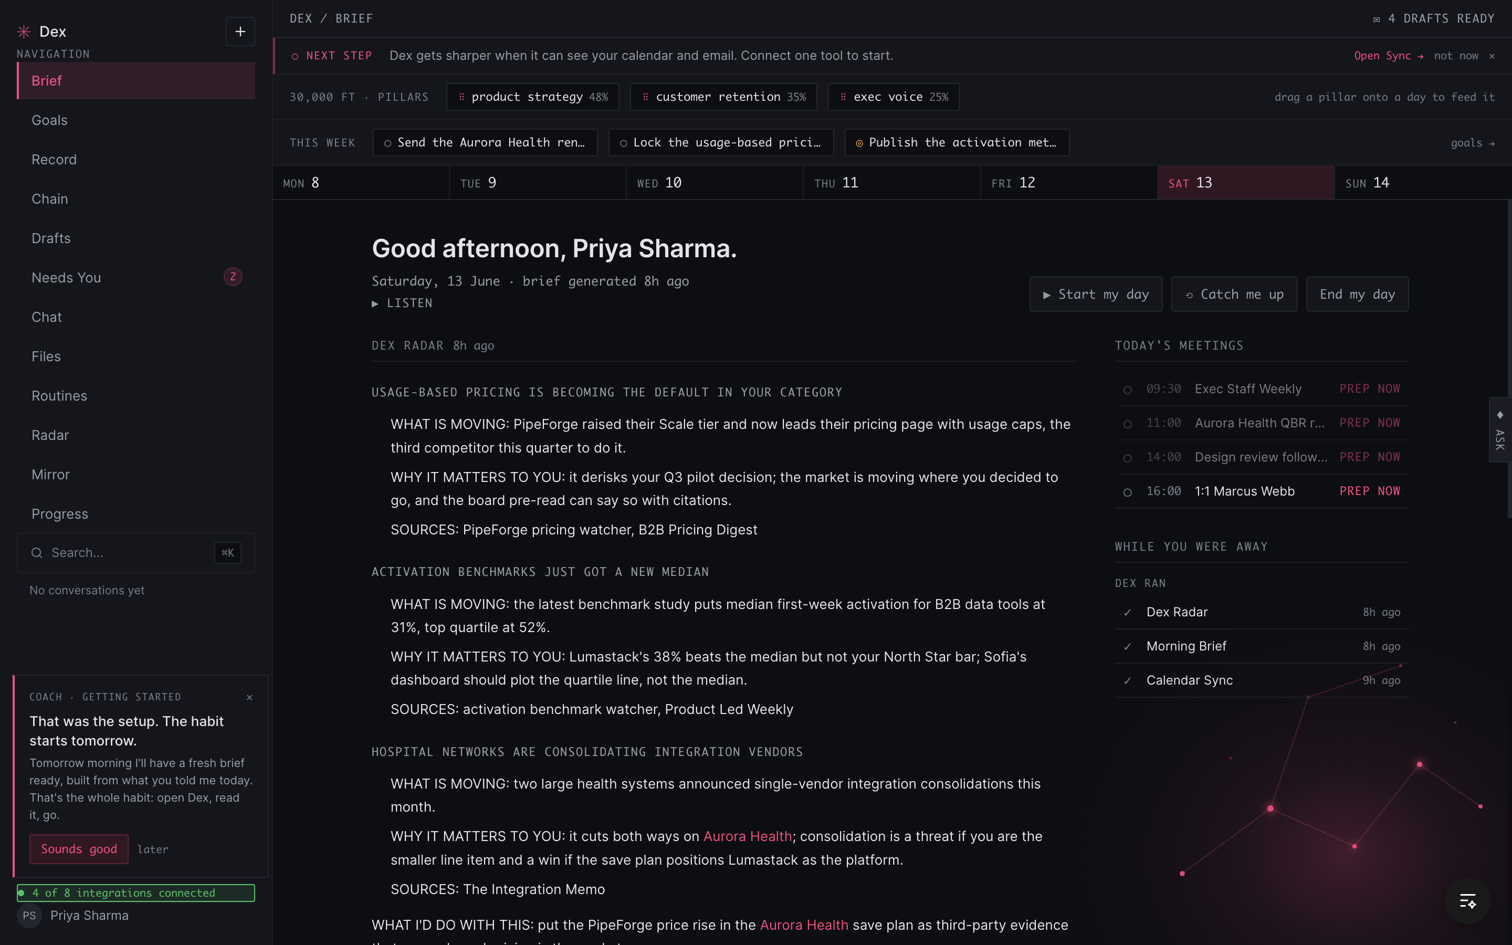1512x945 pixels.
Task: Click PREP NOW for Exec Staff Weekly
Action: click(1370, 388)
